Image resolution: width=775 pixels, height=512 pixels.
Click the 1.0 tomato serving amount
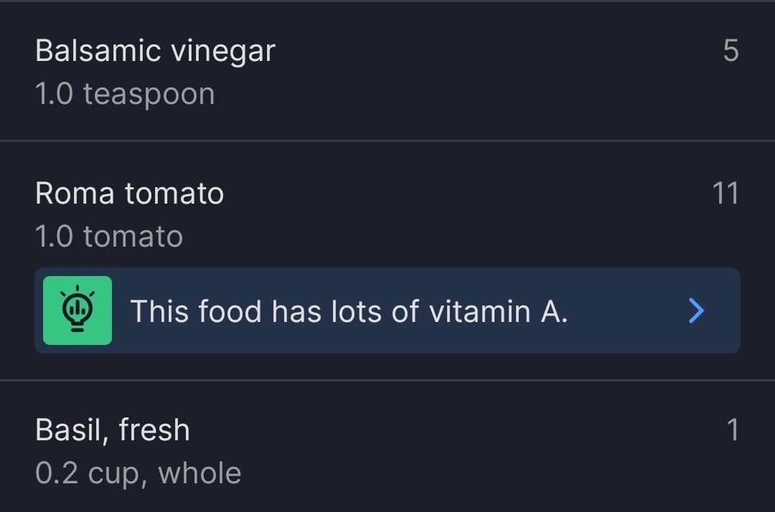tap(109, 236)
